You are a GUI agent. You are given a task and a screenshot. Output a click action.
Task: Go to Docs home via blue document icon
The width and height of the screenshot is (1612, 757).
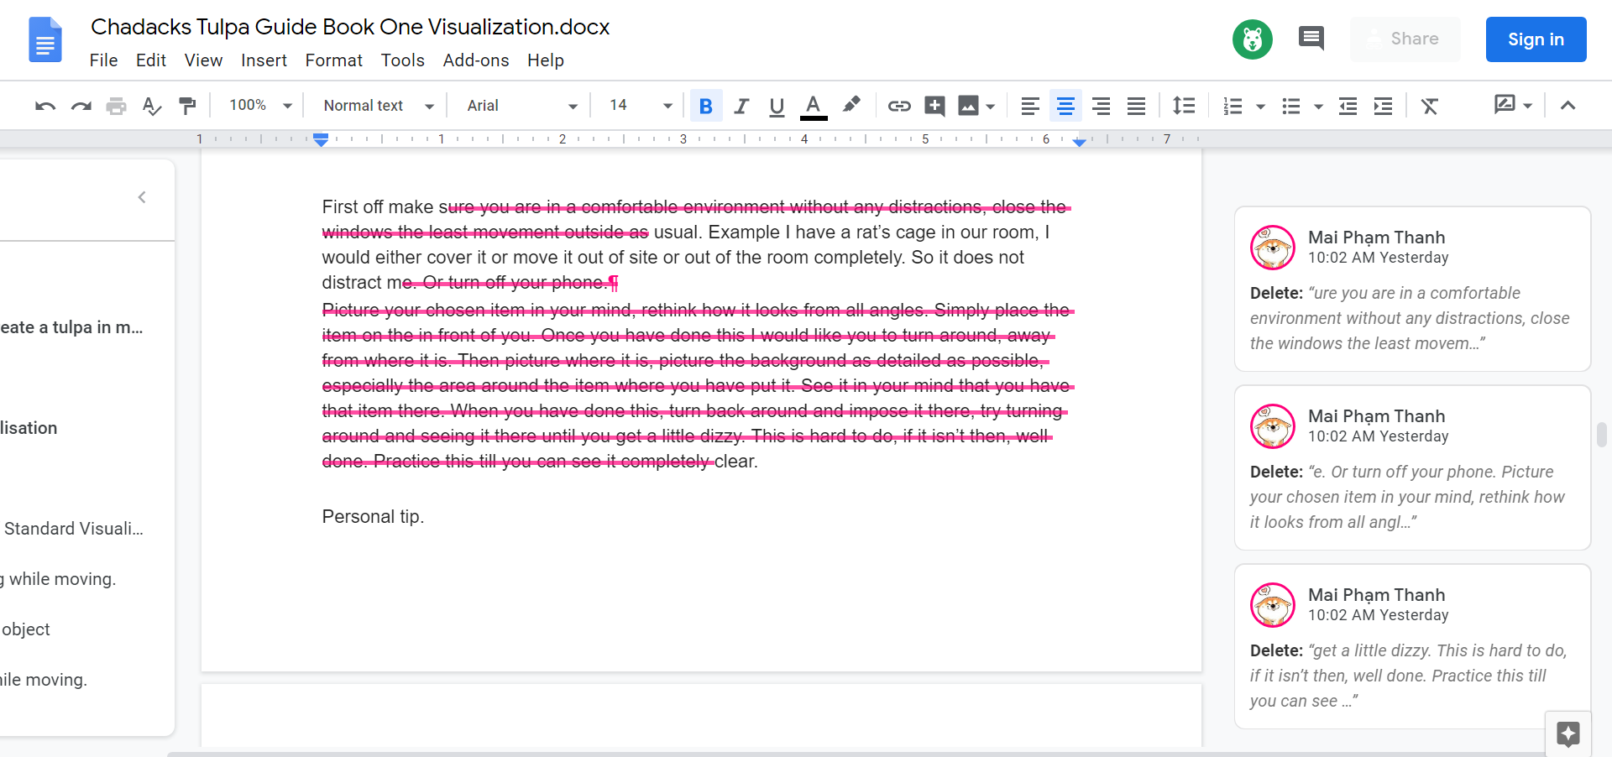pos(45,39)
